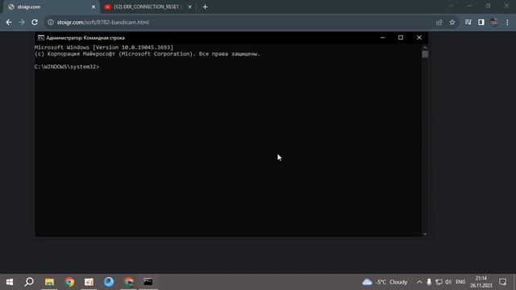The height and width of the screenshot is (290, 516).
Task: Open network tray icon
Action: [x=439, y=282]
